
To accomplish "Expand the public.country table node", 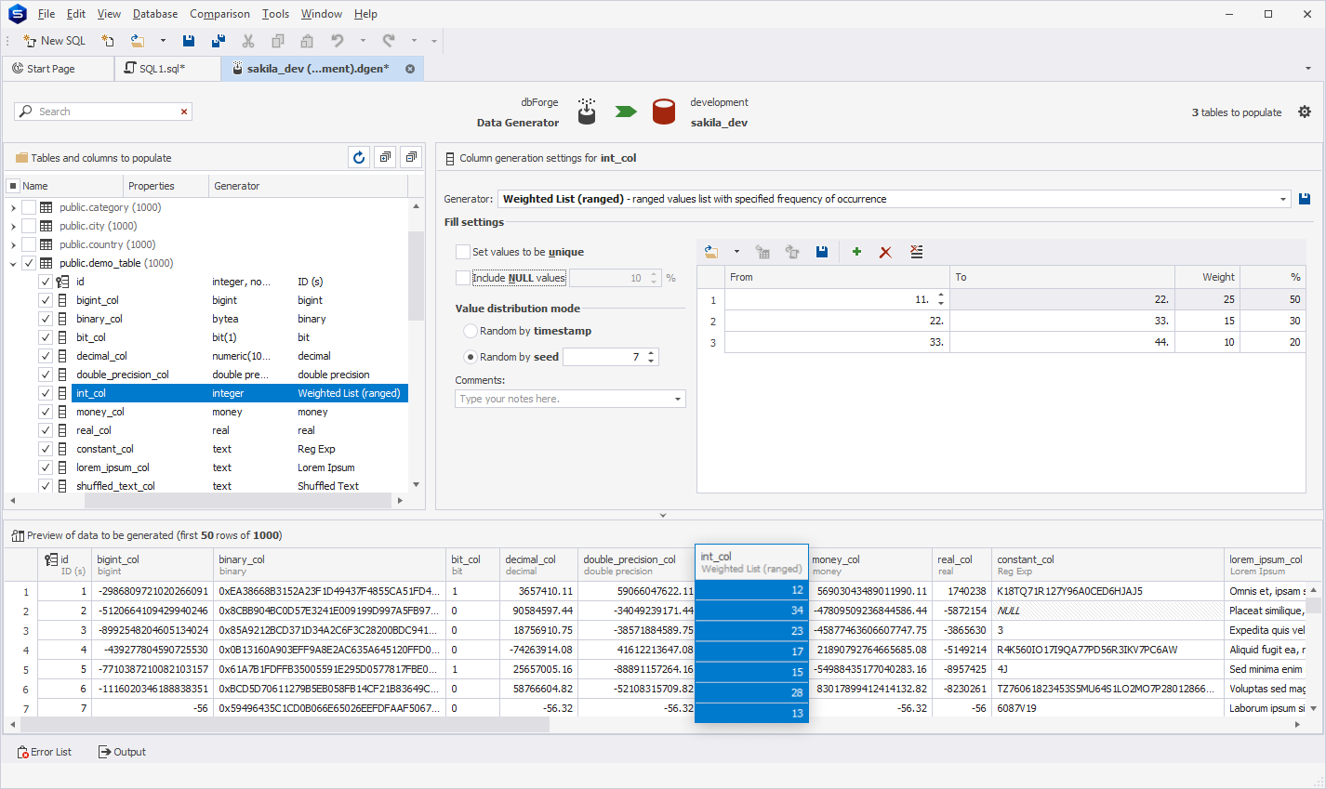I will [13, 244].
